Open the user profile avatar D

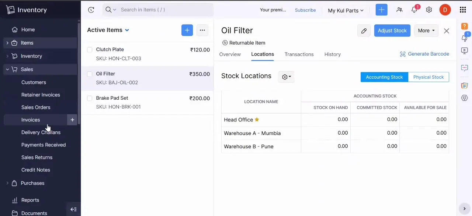(x=445, y=10)
